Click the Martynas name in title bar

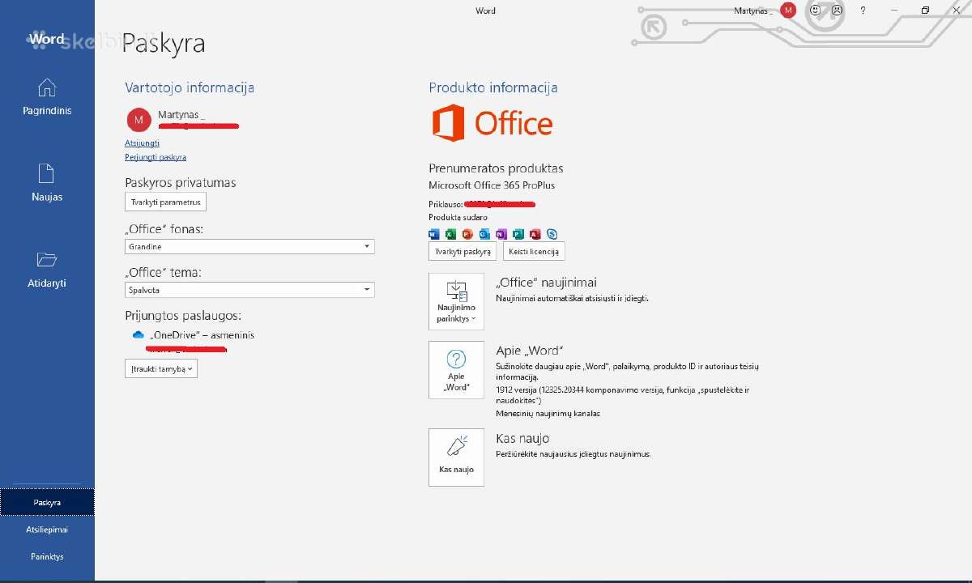[753, 11]
